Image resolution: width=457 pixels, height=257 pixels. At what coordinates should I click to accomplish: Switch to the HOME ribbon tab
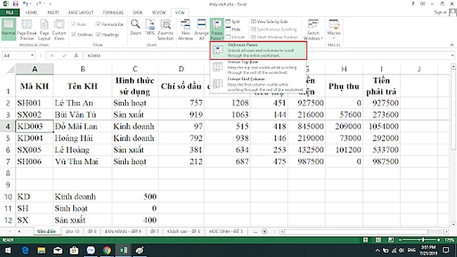(x=31, y=13)
